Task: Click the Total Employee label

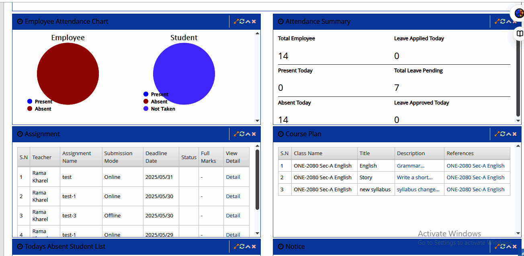Action: click(297, 39)
